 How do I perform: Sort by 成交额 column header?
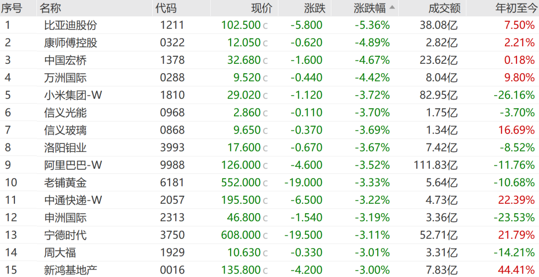click(444, 8)
